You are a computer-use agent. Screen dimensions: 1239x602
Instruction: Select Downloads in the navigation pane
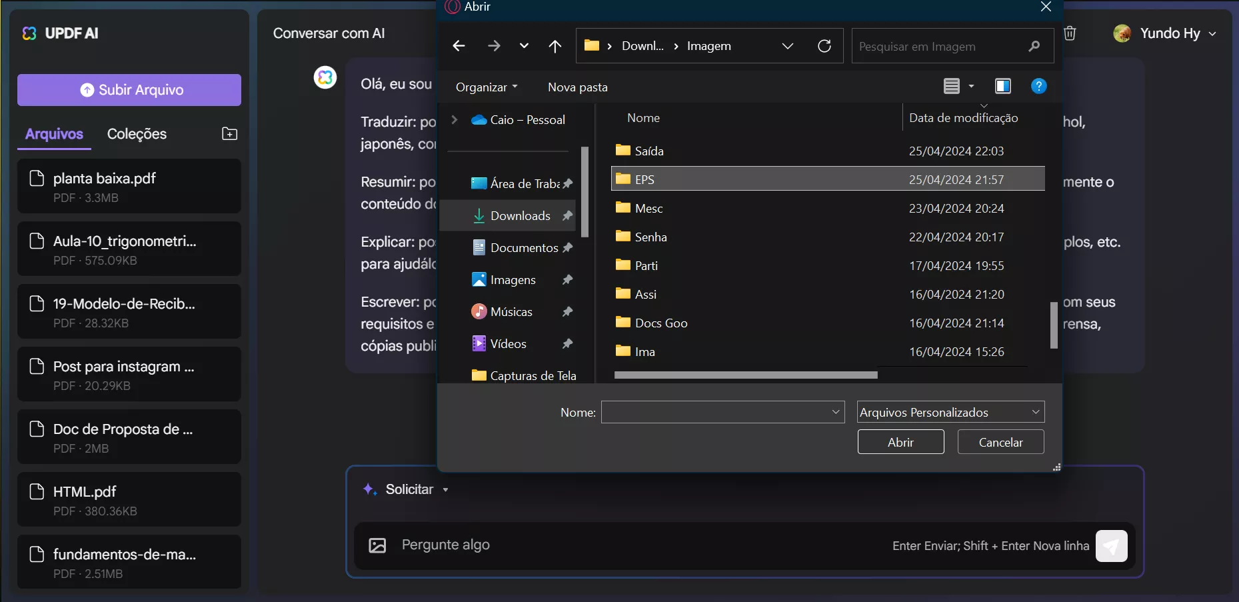tap(520, 216)
